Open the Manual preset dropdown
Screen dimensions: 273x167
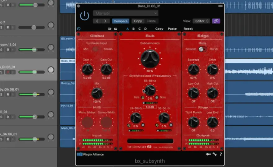126,13
